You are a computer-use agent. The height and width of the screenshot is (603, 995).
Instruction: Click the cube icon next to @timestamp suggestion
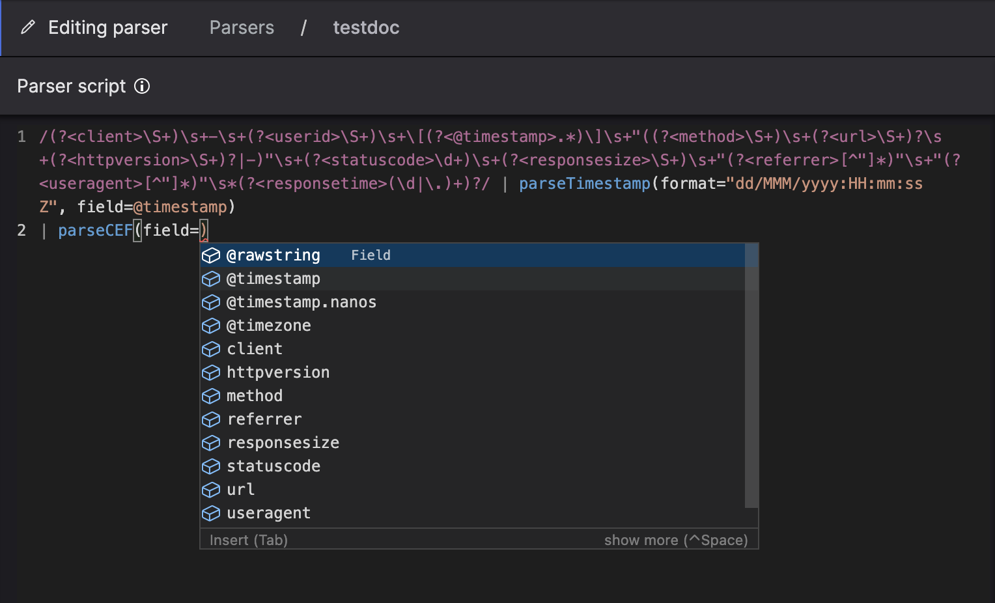click(211, 279)
